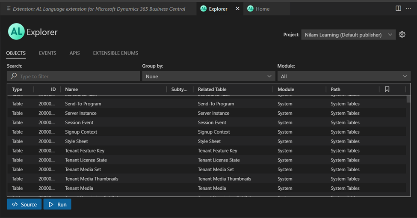Click Type cell in Send-To Program row

tap(17, 104)
